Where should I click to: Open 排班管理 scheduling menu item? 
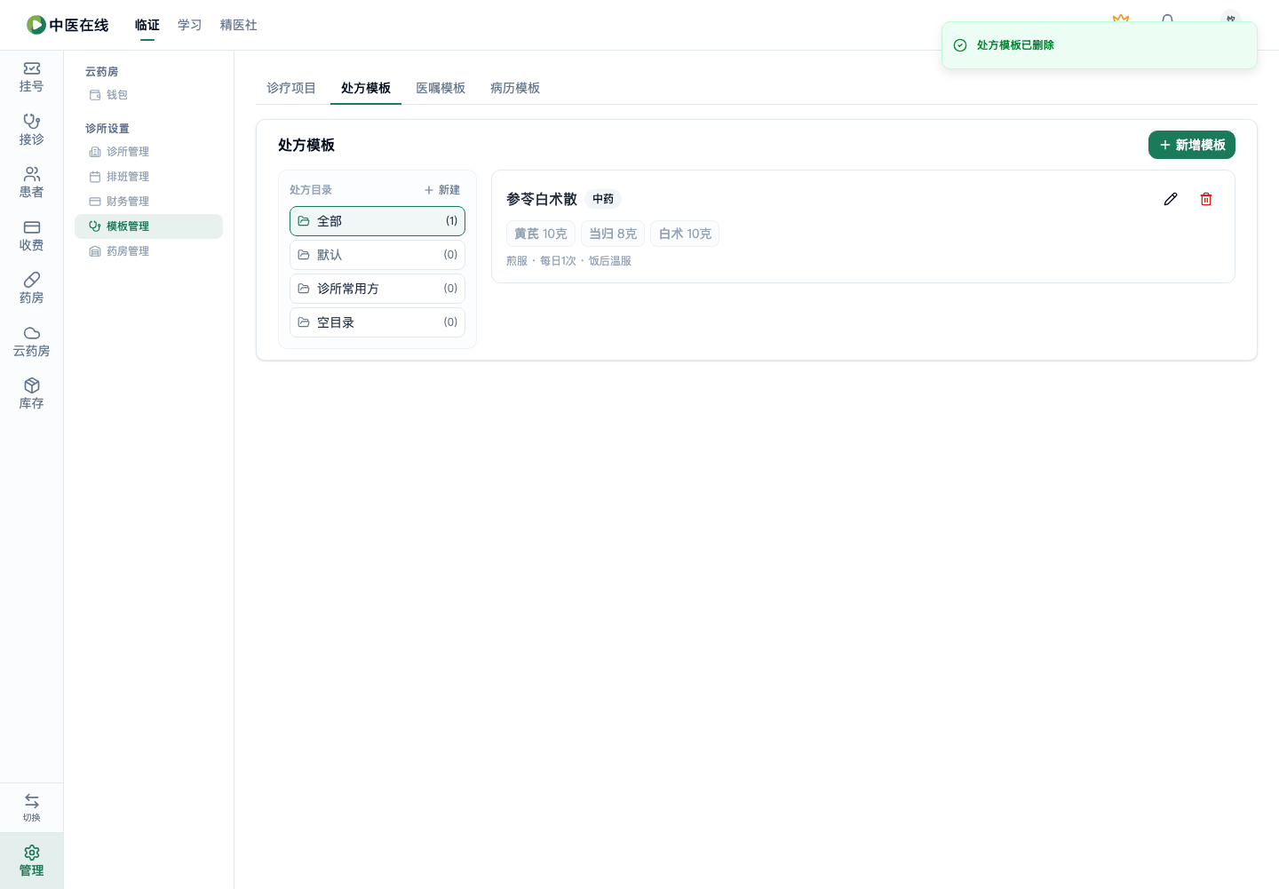tap(148, 177)
